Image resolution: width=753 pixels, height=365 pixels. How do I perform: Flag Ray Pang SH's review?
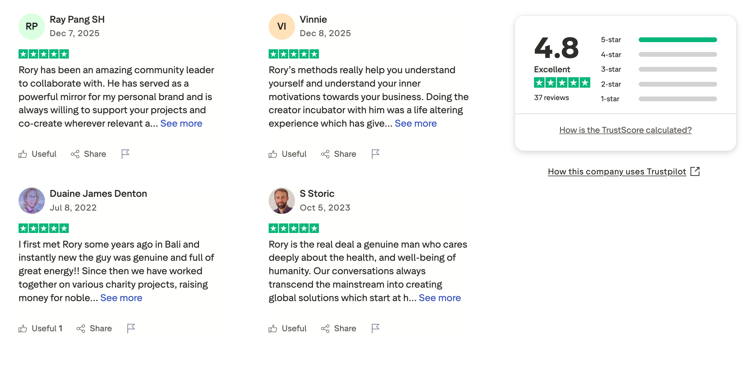pyautogui.click(x=125, y=154)
